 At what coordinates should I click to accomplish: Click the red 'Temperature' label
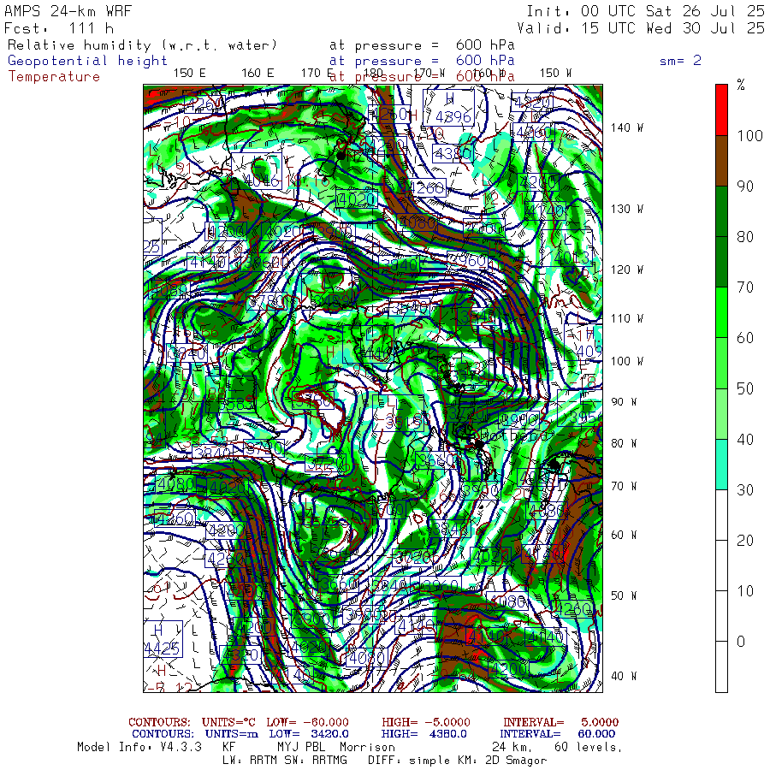[54, 77]
